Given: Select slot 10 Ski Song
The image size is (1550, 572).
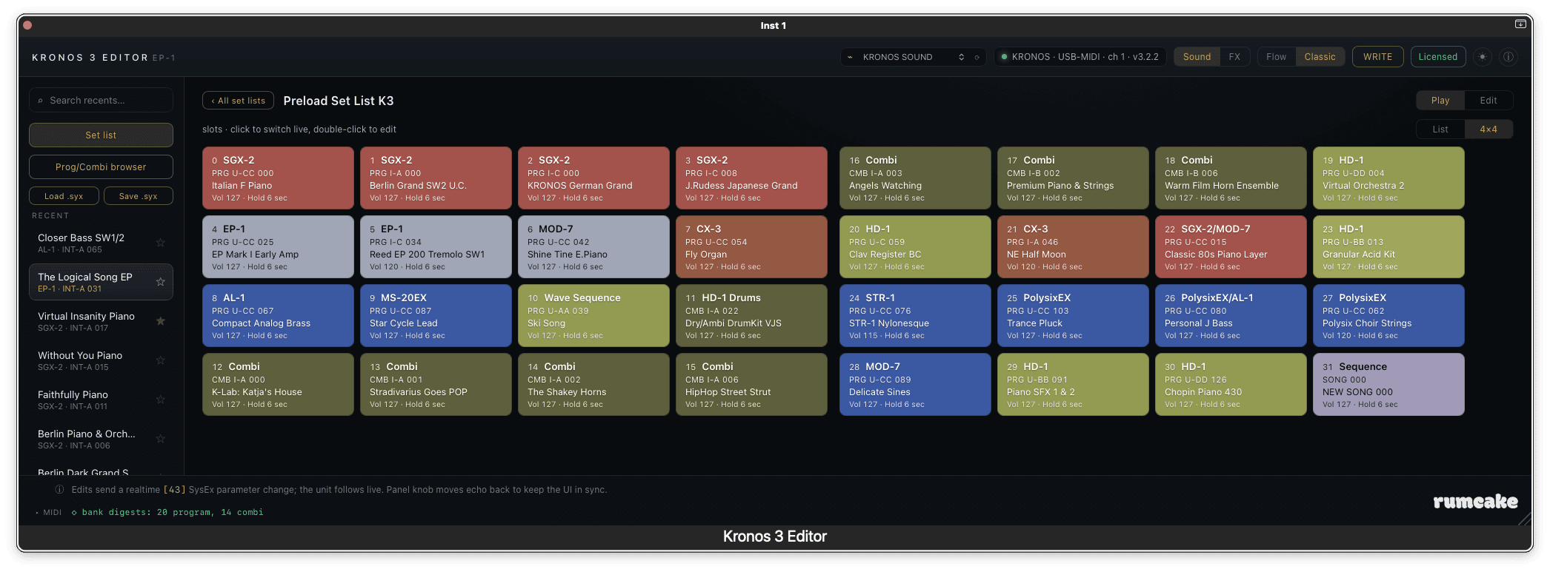Looking at the screenshot, I should click(593, 316).
